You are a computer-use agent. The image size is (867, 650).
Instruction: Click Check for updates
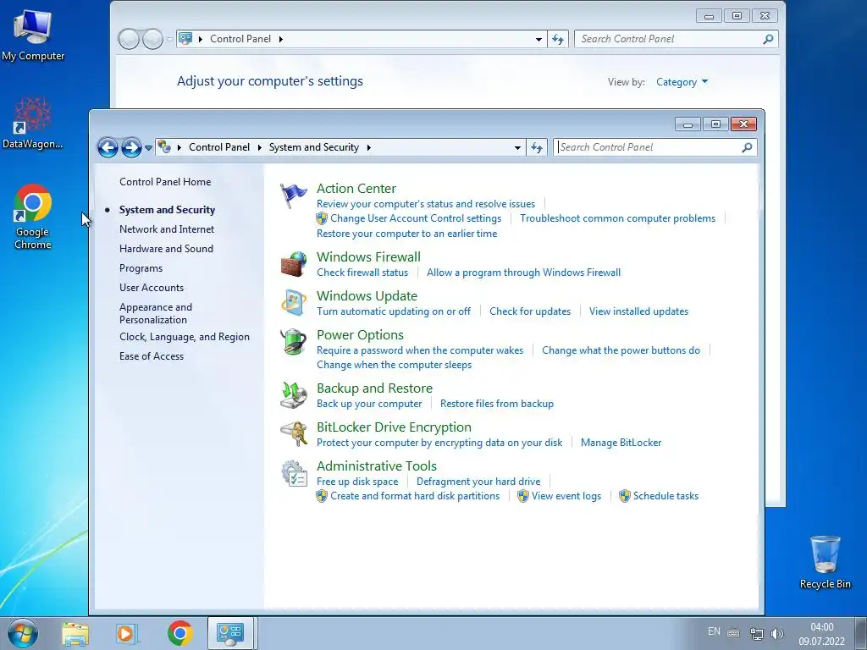coord(530,311)
